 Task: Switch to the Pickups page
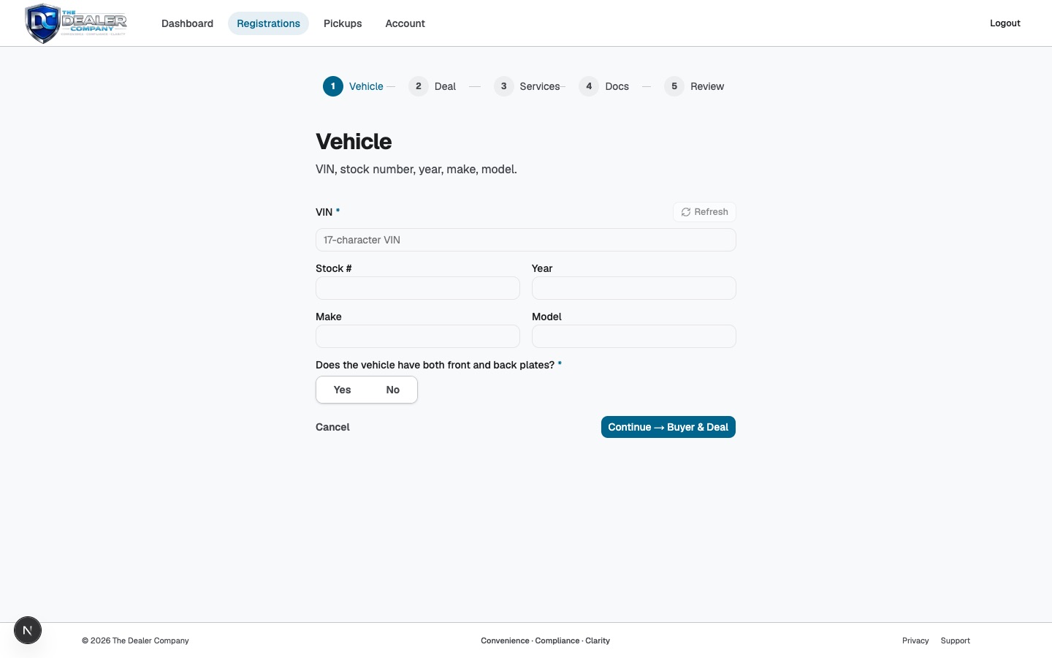343,23
